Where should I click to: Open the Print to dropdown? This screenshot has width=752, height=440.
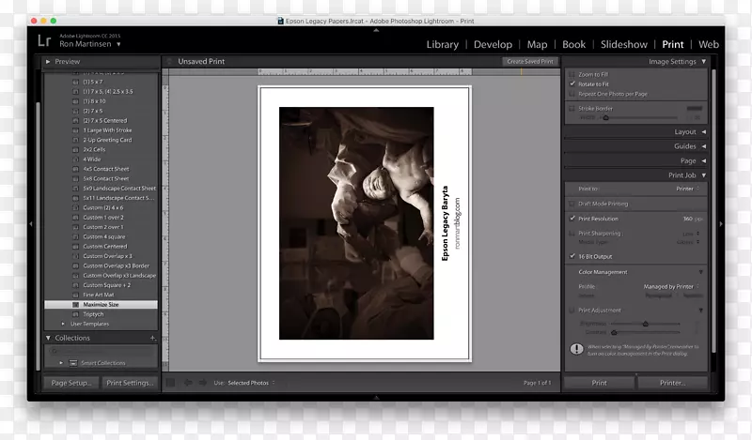(x=687, y=189)
